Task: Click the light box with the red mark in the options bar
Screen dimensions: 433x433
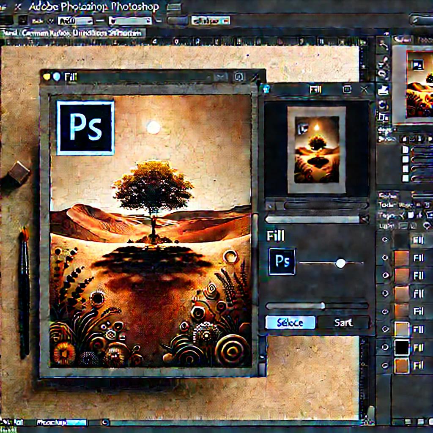Action: click(x=211, y=20)
